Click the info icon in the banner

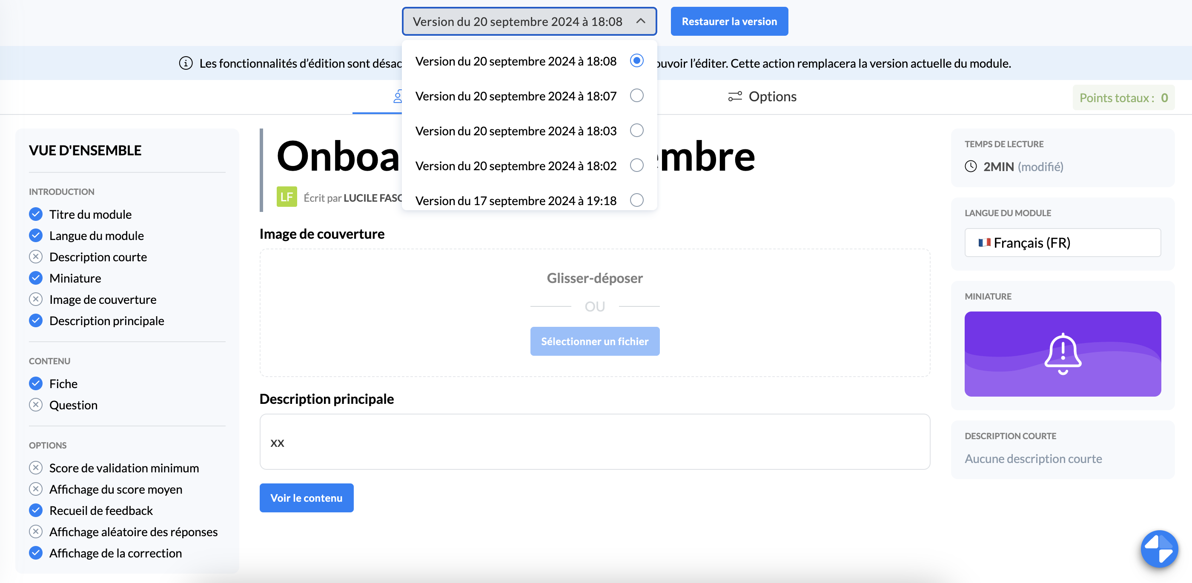coord(186,63)
